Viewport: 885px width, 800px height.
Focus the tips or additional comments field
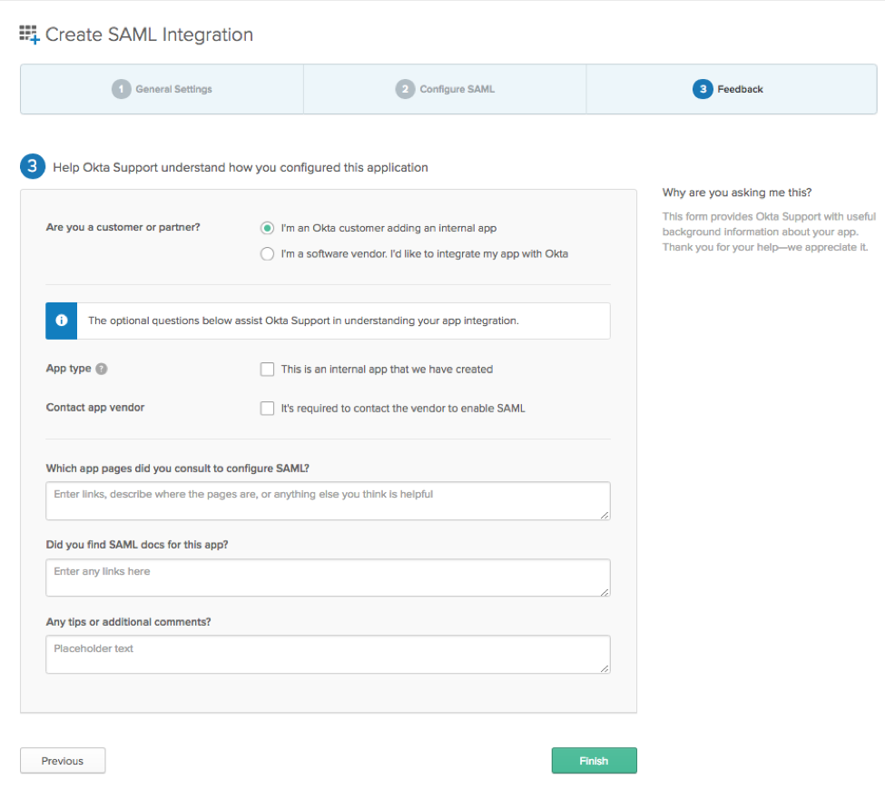[328, 655]
